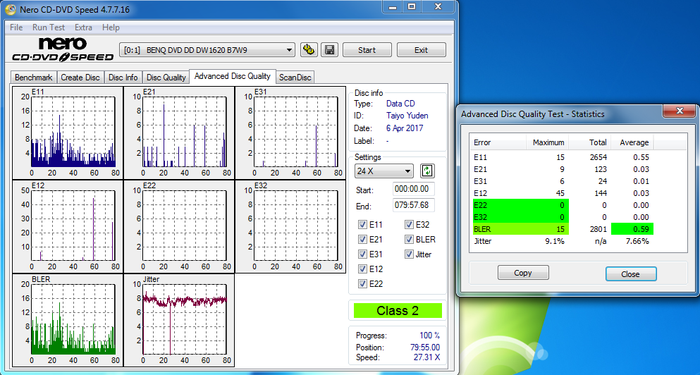Click the Data CD type value
Image resolution: width=700 pixels, height=375 pixels.
[x=400, y=104]
